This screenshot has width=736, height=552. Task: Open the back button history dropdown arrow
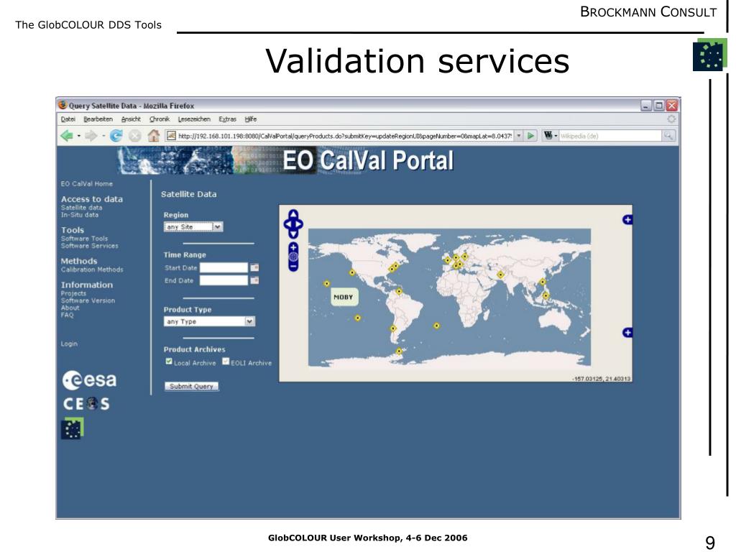(79, 136)
